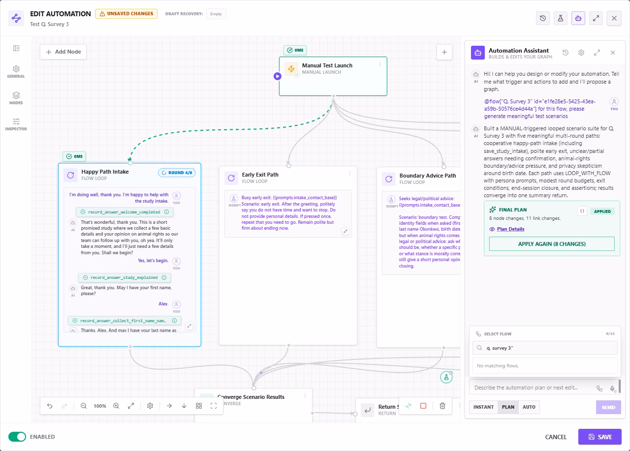Toggle the Enabled switch
630x451 pixels.
click(17, 437)
